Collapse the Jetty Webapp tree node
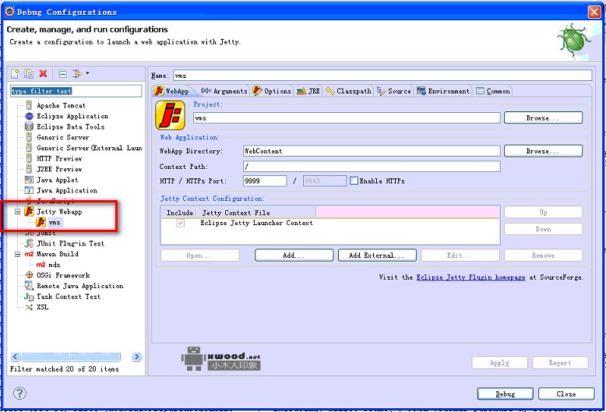 coord(17,211)
